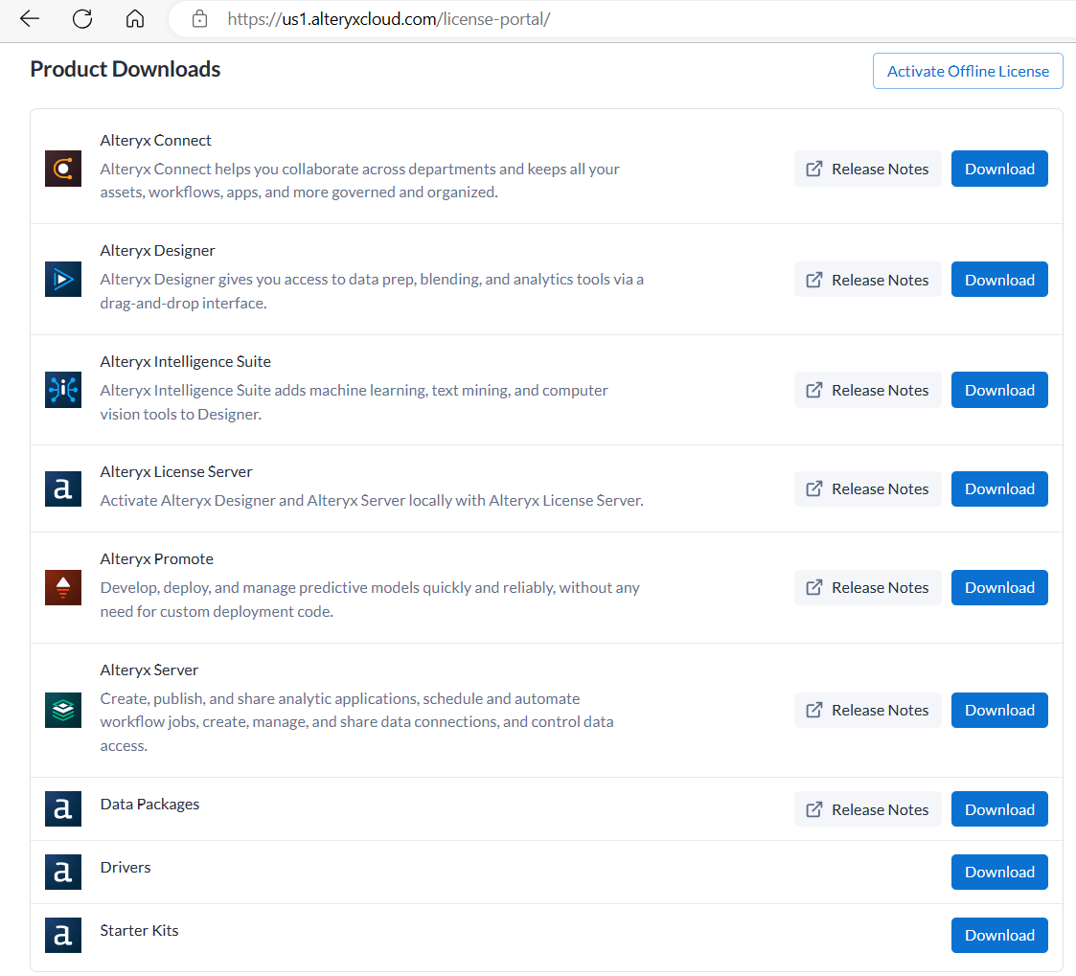Open Release Notes for Alteryx Server
Viewport: 1076px width, 976px height.
coord(867,711)
